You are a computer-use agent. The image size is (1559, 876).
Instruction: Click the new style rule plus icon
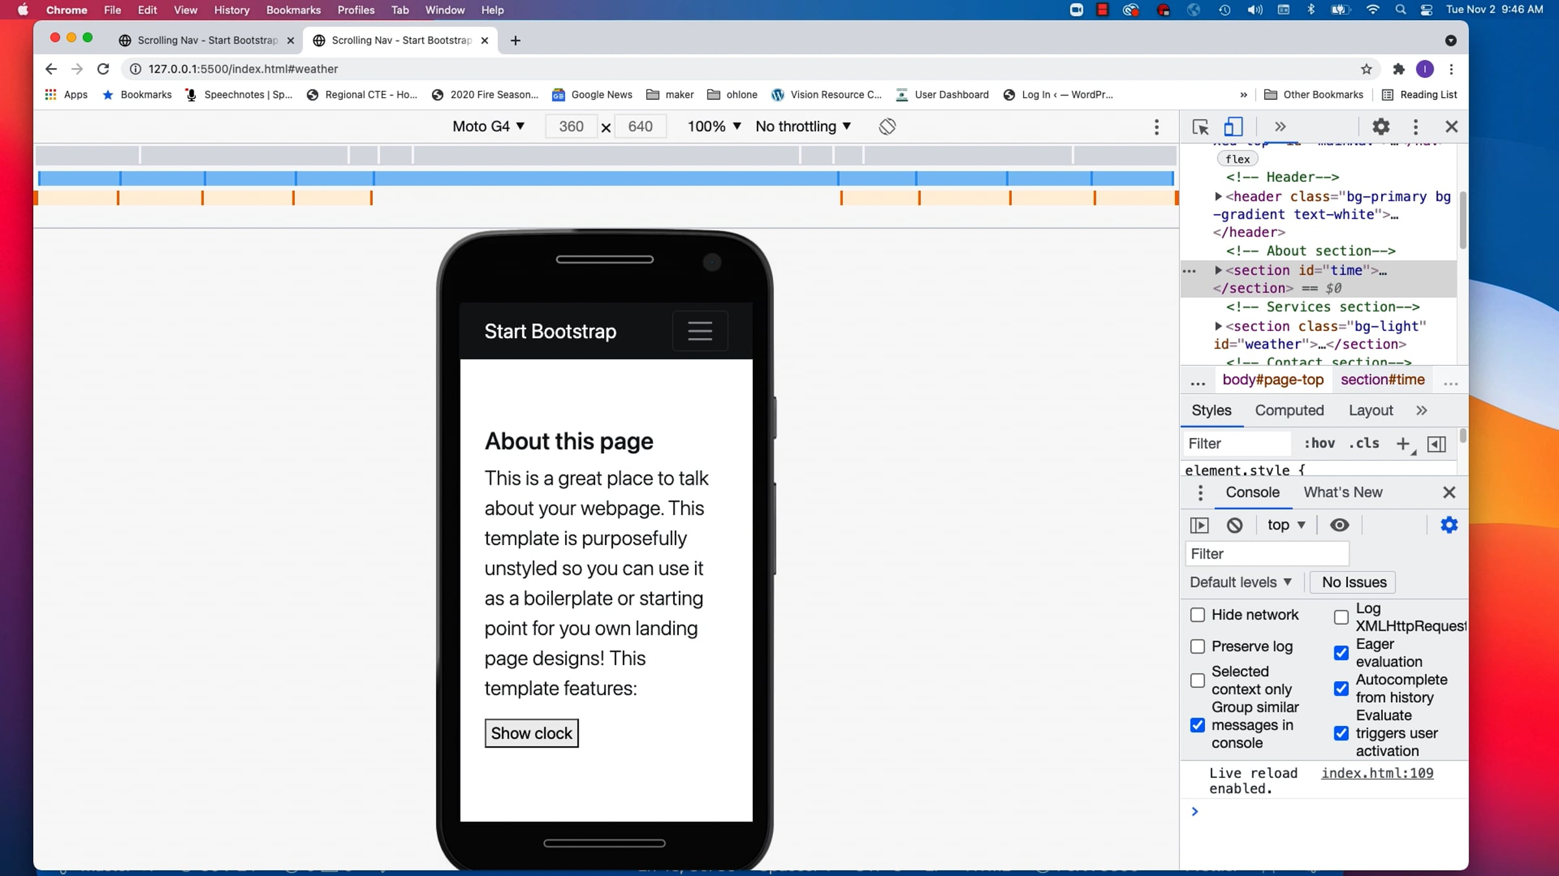coord(1402,444)
